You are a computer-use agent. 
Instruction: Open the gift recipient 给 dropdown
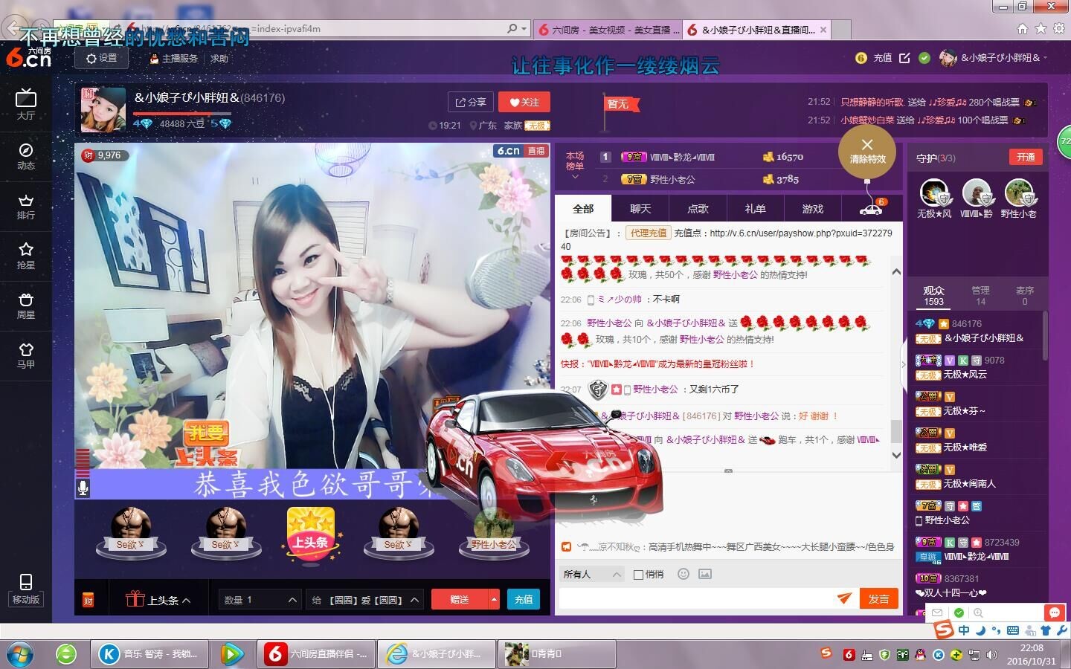[364, 599]
